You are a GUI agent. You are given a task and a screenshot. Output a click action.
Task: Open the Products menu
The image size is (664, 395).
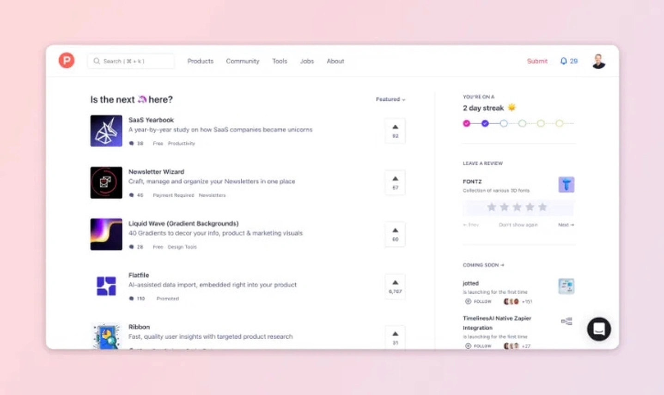coord(200,61)
